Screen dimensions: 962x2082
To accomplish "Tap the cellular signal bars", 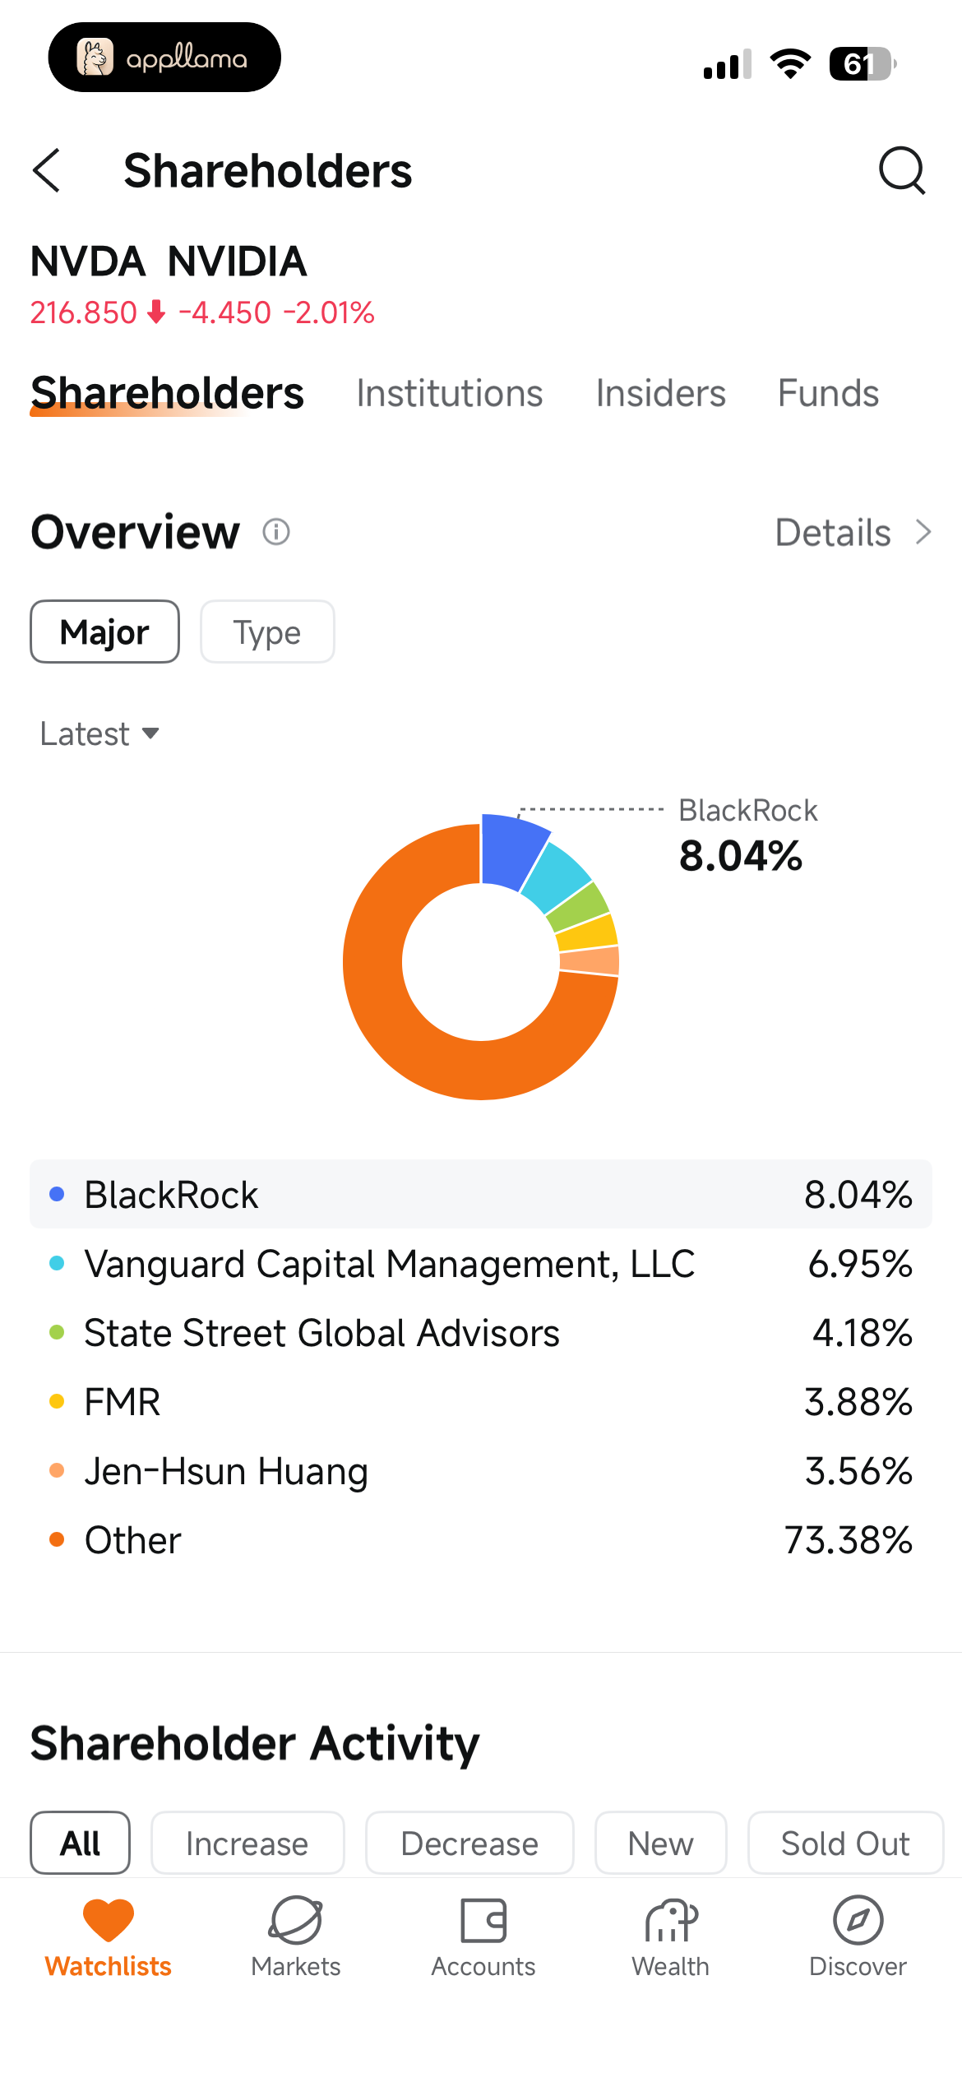I will click(x=728, y=64).
